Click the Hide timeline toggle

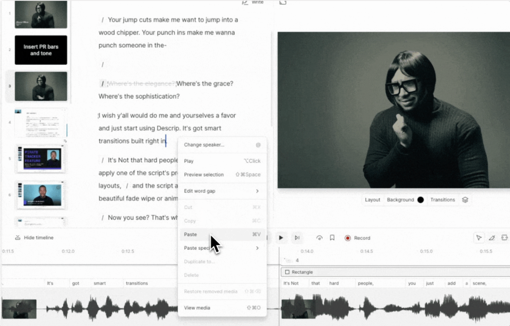tap(34, 237)
